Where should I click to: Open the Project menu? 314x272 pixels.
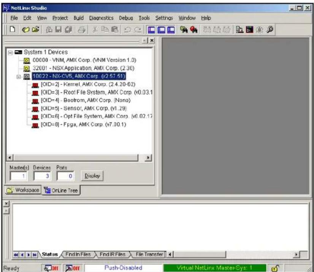60,18
